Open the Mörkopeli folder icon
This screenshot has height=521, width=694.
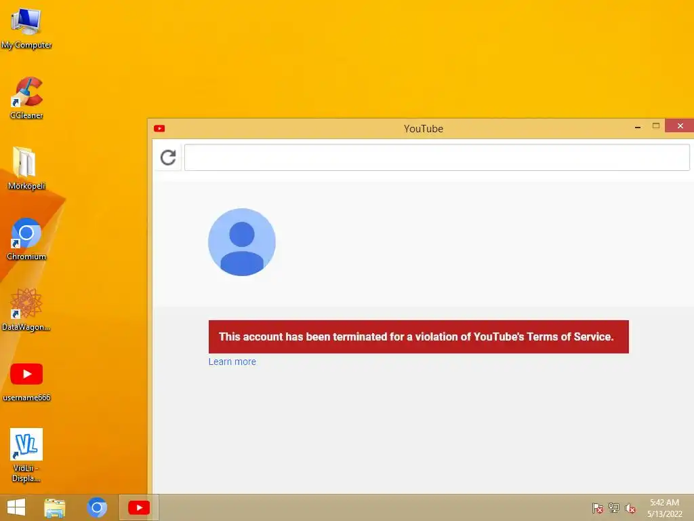tap(26, 168)
